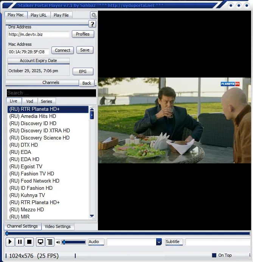Click into the Dns Address field
Image resolution: width=253 pixels, height=262 pixels.
[39, 34]
